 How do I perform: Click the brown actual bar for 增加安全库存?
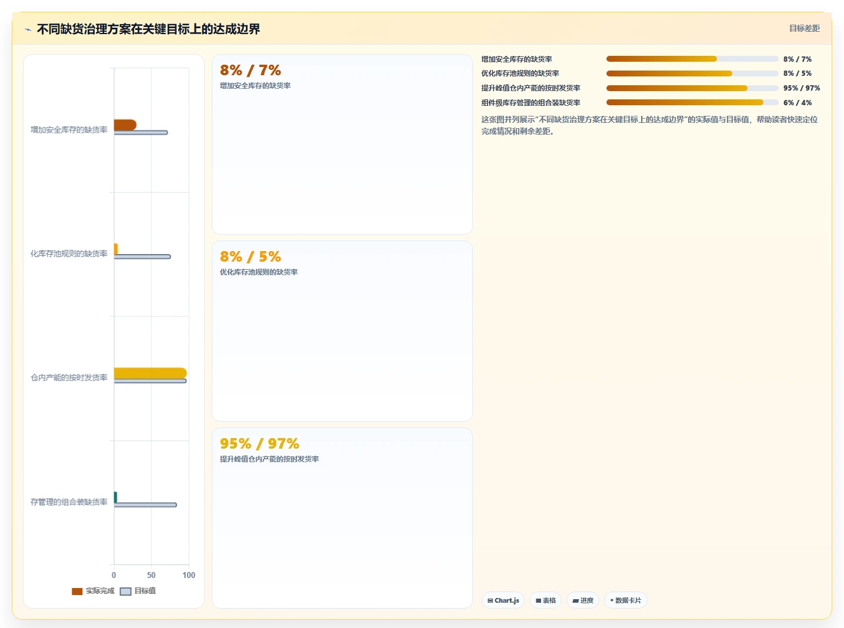coord(125,125)
